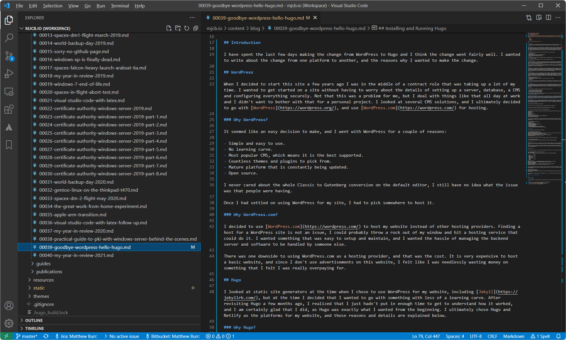Open errors and warnings problems indicator

click(220, 336)
